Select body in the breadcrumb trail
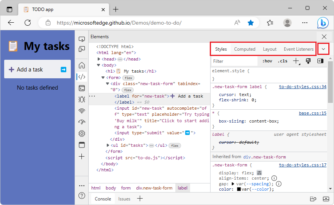334x205 pixels. 111,188
